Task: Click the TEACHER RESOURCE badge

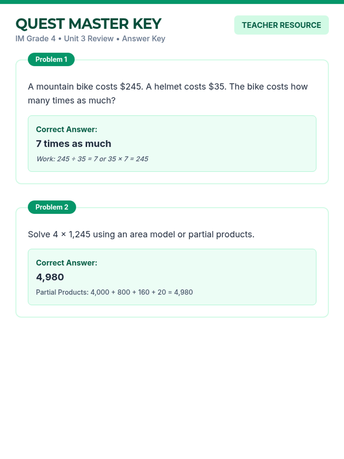Action: (x=281, y=25)
